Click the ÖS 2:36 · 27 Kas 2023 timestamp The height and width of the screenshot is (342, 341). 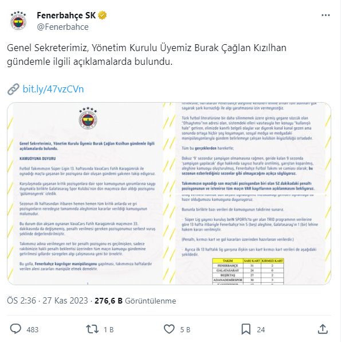[48, 301]
